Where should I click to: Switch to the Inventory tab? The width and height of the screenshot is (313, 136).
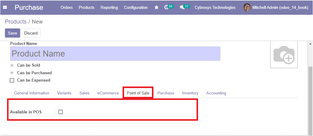190,93
